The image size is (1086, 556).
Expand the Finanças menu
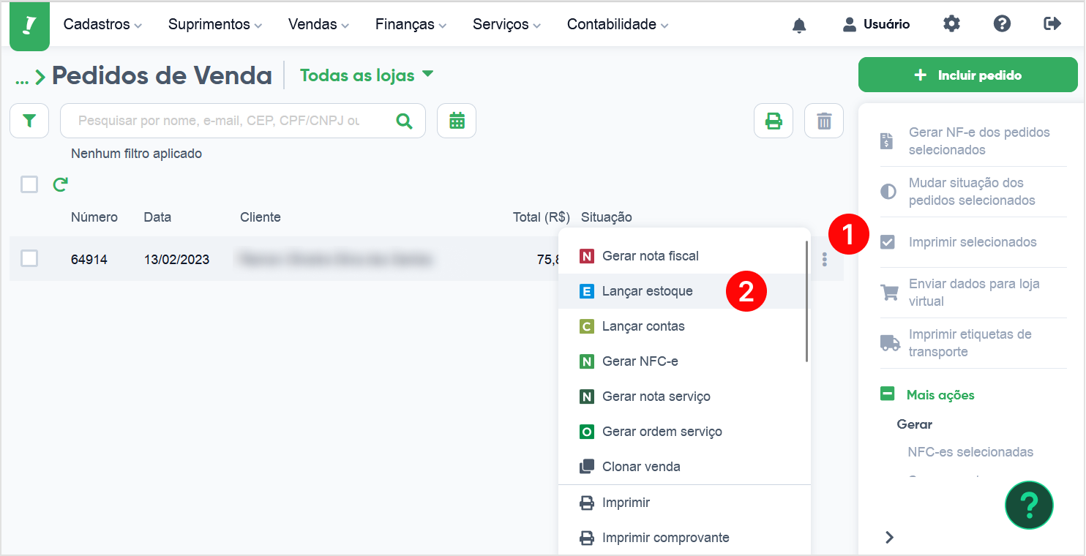(411, 24)
